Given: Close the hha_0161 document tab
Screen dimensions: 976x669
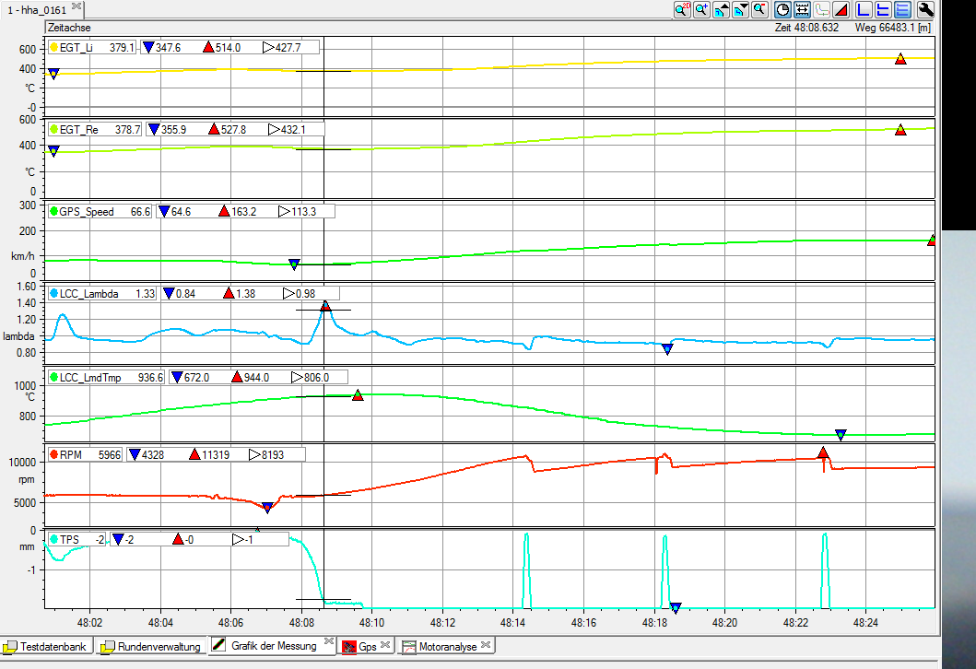Looking at the screenshot, I should tap(76, 6).
